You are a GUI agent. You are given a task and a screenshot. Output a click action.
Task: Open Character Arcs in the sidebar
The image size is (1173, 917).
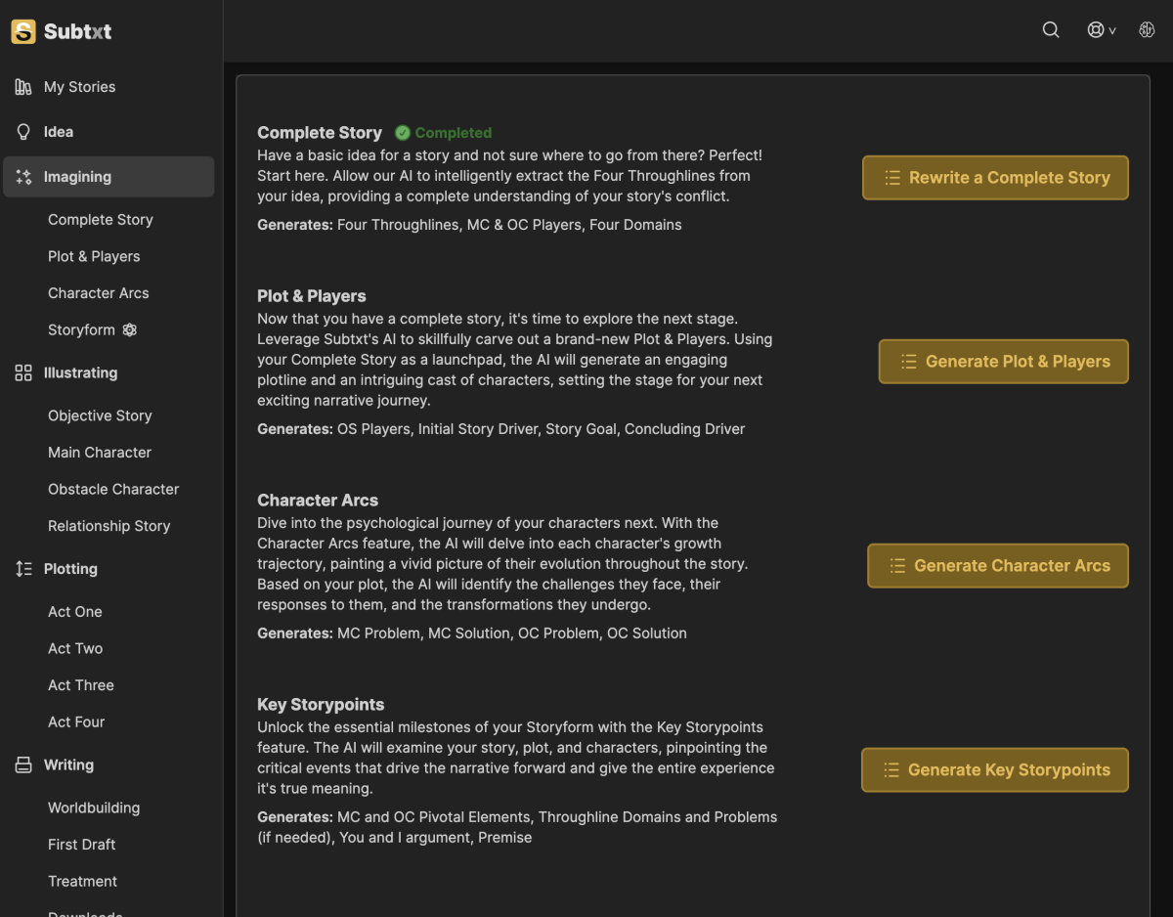[x=99, y=293]
